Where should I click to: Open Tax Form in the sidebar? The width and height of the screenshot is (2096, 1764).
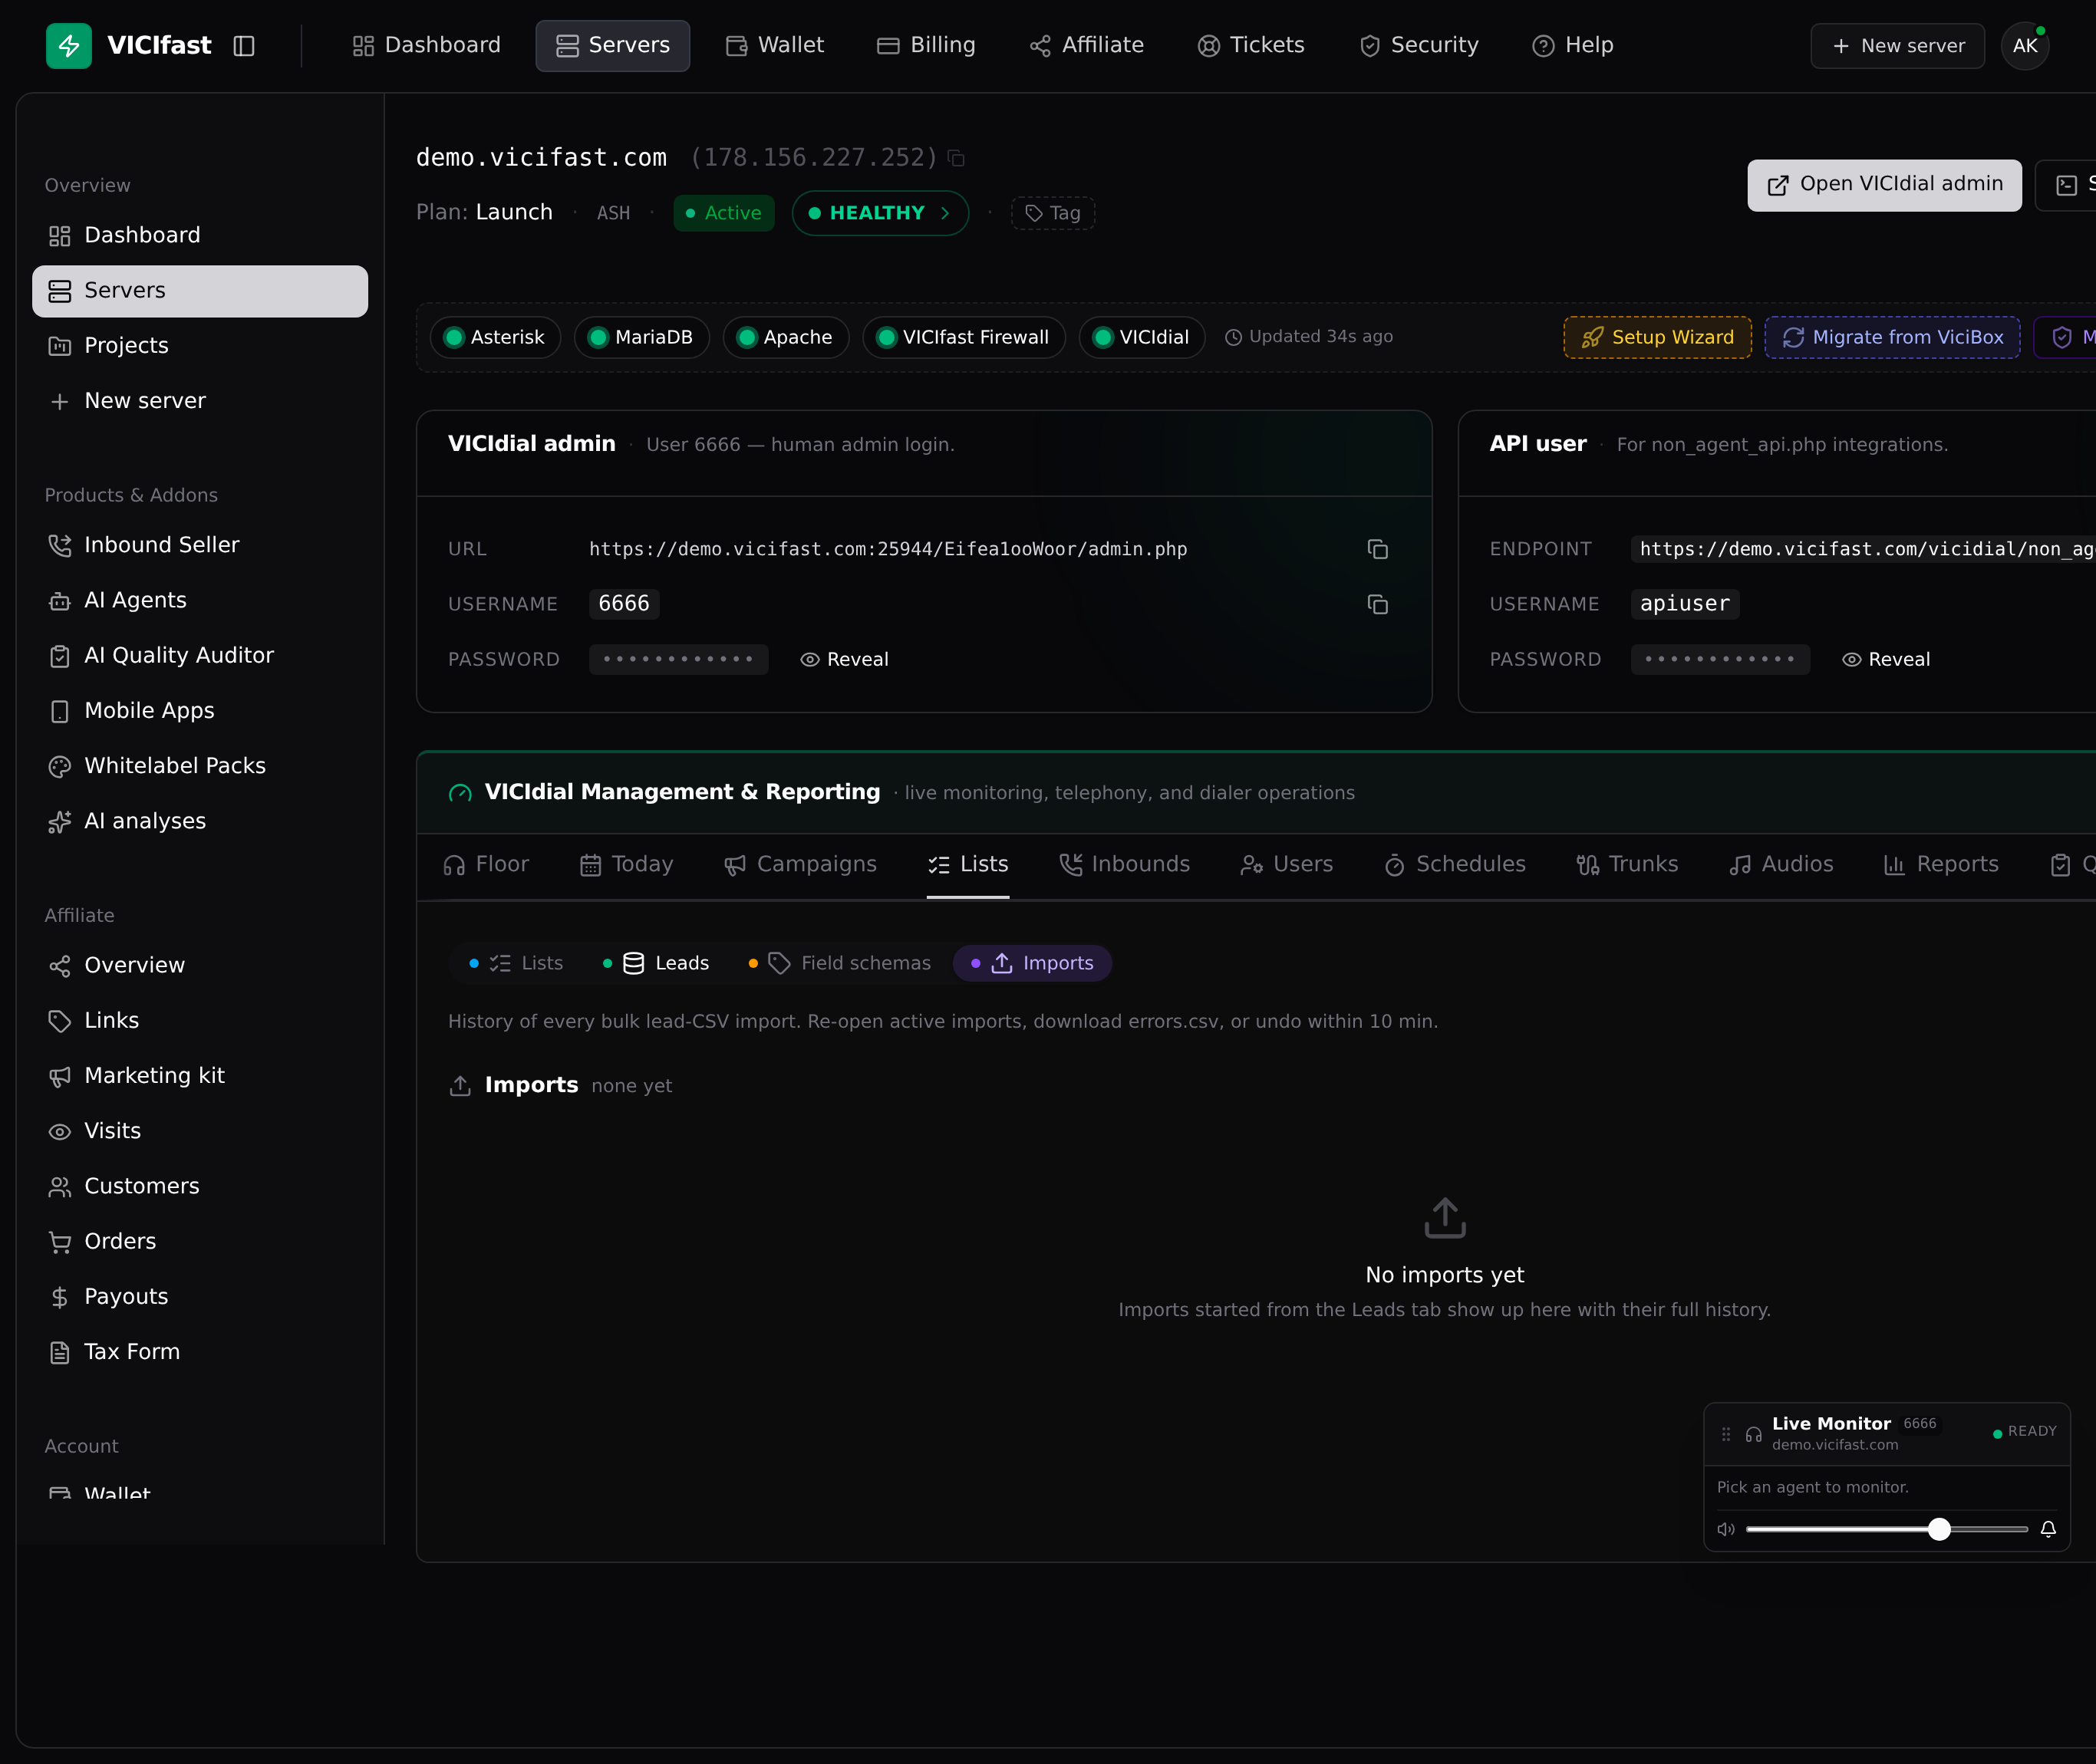click(200, 1352)
